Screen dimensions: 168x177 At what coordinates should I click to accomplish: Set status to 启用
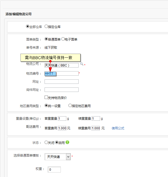57,142
